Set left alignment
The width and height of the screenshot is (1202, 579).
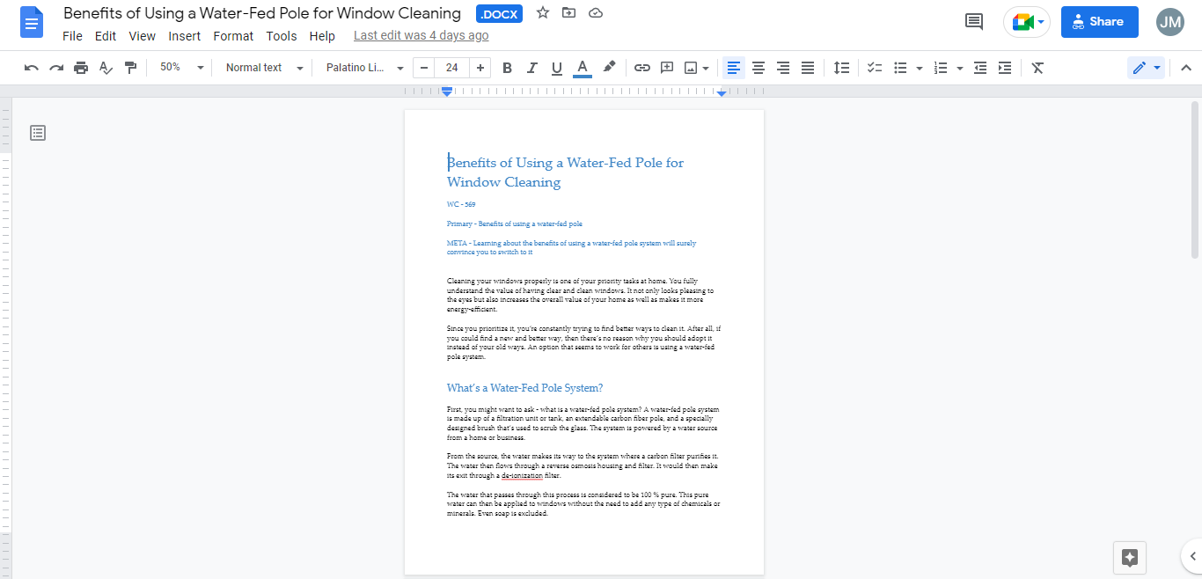734,68
